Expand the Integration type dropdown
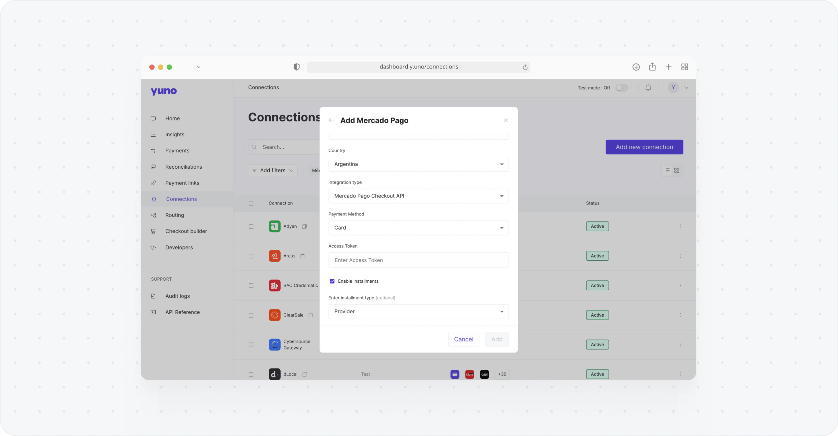This screenshot has width=838, height=436. [x=418, y=196]
